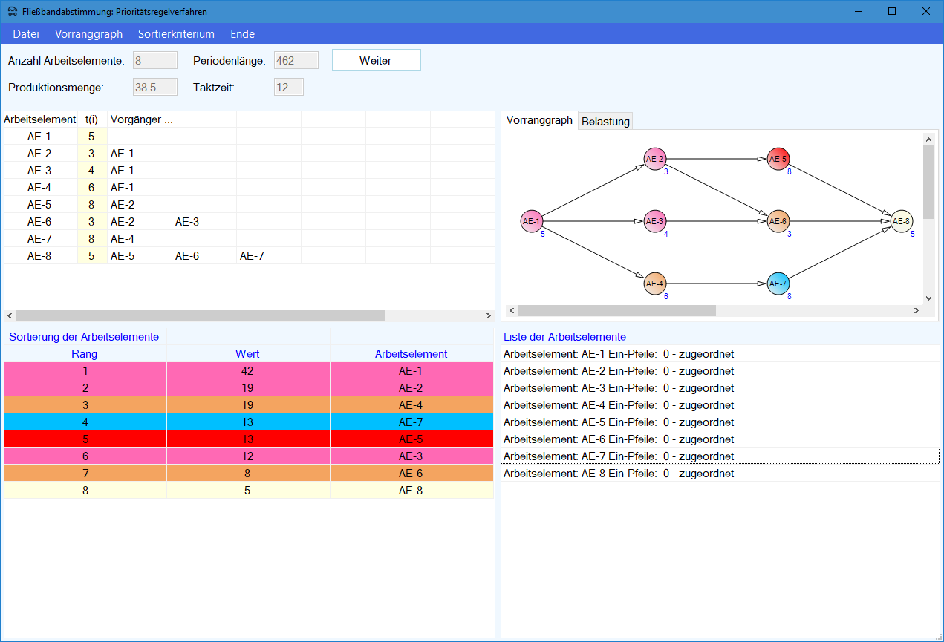The width and height of the screenshot is (944, 642).
Task: Click the Ende menu item
Action: (242, 34)
